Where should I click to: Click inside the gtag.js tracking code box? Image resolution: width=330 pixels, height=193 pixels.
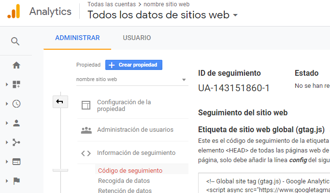pos(264,183)
